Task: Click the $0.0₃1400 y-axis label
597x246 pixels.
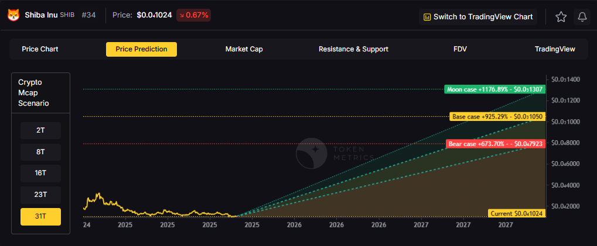Action: [565, 79]
